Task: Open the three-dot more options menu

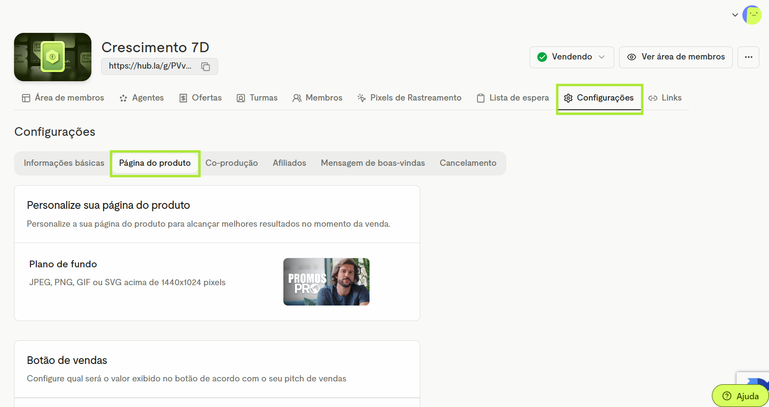Action: [x=748, y=57]
